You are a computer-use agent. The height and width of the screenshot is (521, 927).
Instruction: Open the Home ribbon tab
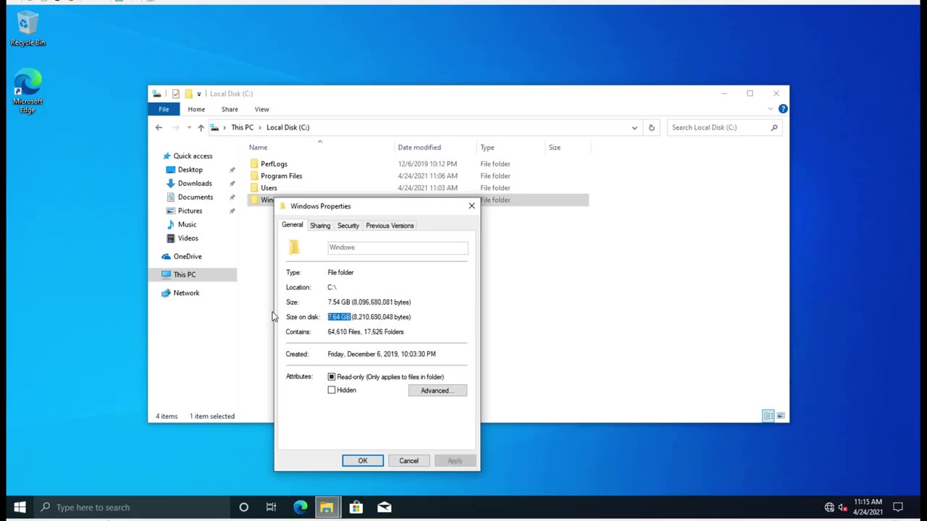point(196,109)
